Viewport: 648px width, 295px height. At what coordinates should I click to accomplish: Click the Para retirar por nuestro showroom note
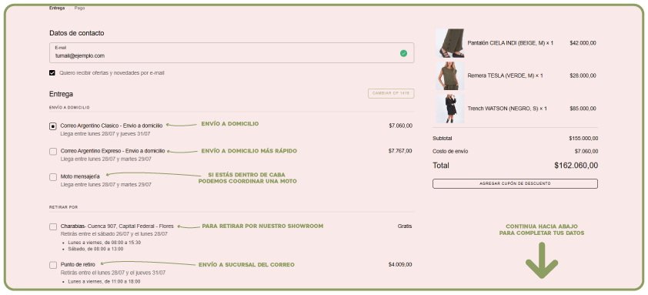262,226
